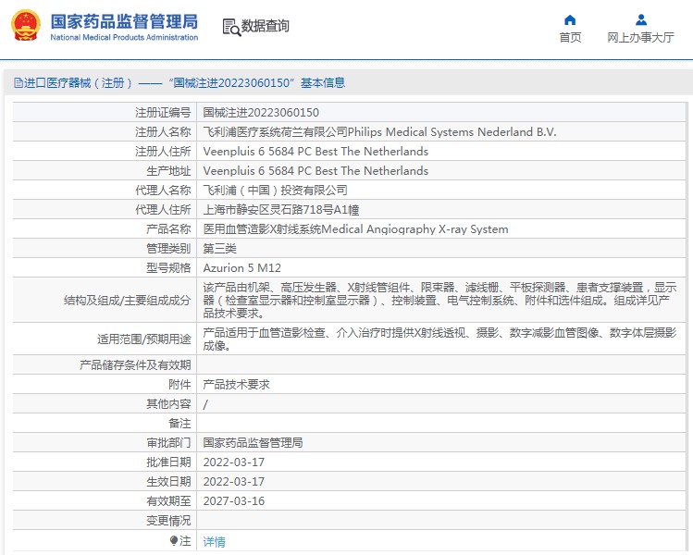The height and width of the screenshot is (555, 693).
Task: Click the 第三类 management class value
Action: click(x=219, y=249)
